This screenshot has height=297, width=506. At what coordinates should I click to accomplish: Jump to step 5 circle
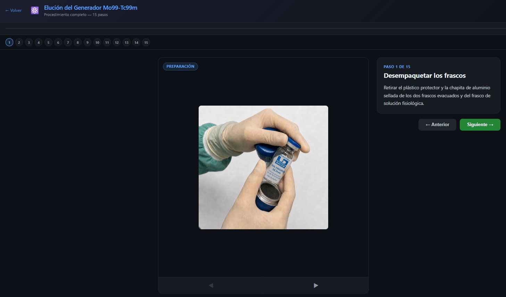point(48,42)
